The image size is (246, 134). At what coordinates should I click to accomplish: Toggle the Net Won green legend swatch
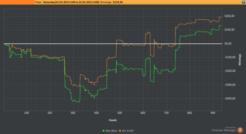coord(104,131)
